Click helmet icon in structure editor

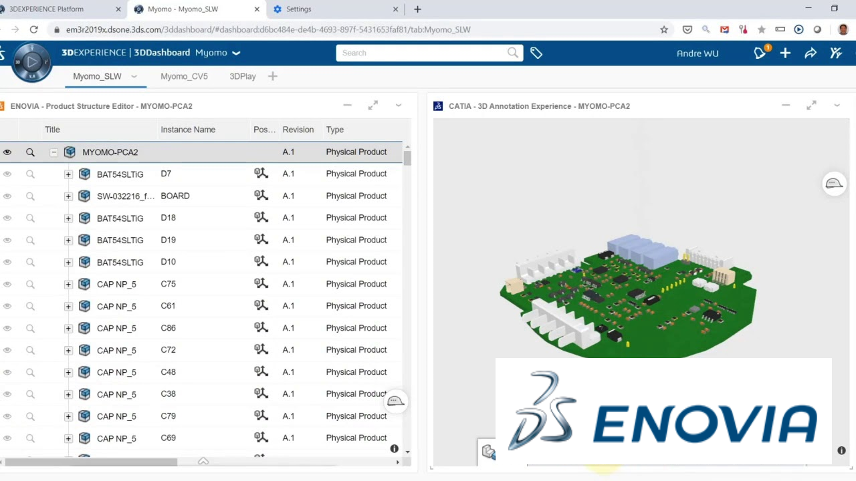tap(396, 401)
